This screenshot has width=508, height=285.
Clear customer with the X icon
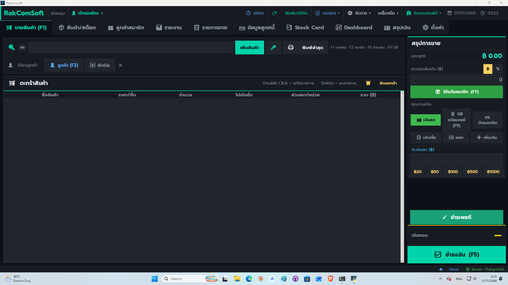coord(120,65)
